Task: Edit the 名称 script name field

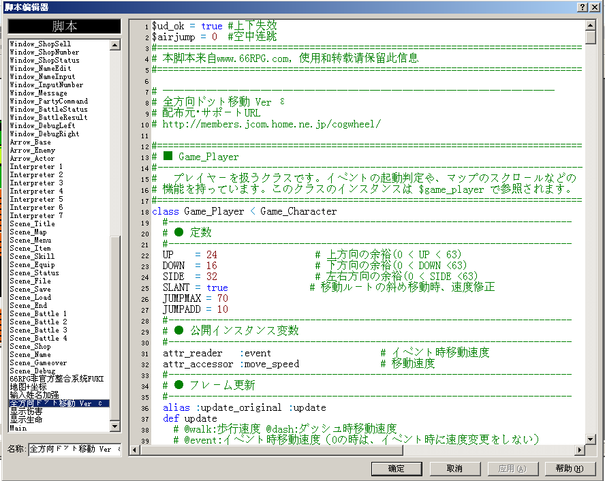Action: pos(75,449)
